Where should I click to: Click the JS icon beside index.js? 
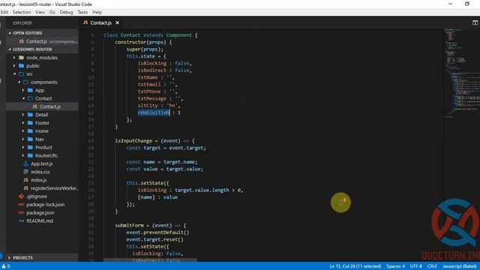click(25, 180)
